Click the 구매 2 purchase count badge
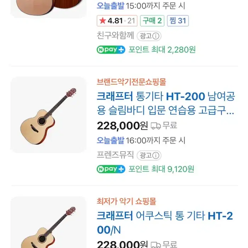The image size is (248, 248). tap(152, 21)
